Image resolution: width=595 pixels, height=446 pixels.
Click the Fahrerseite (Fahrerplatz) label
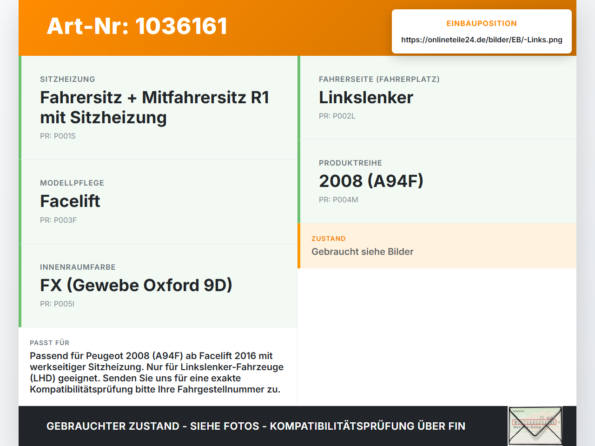point(379,79)
